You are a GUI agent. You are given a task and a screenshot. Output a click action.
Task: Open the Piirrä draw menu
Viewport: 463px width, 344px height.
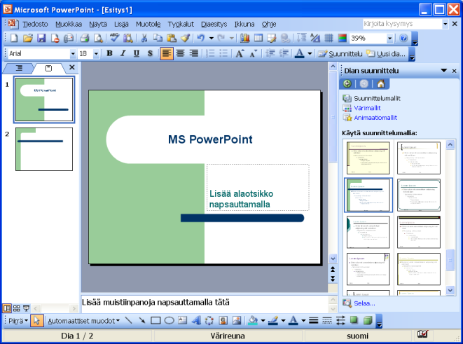(18, 321)
